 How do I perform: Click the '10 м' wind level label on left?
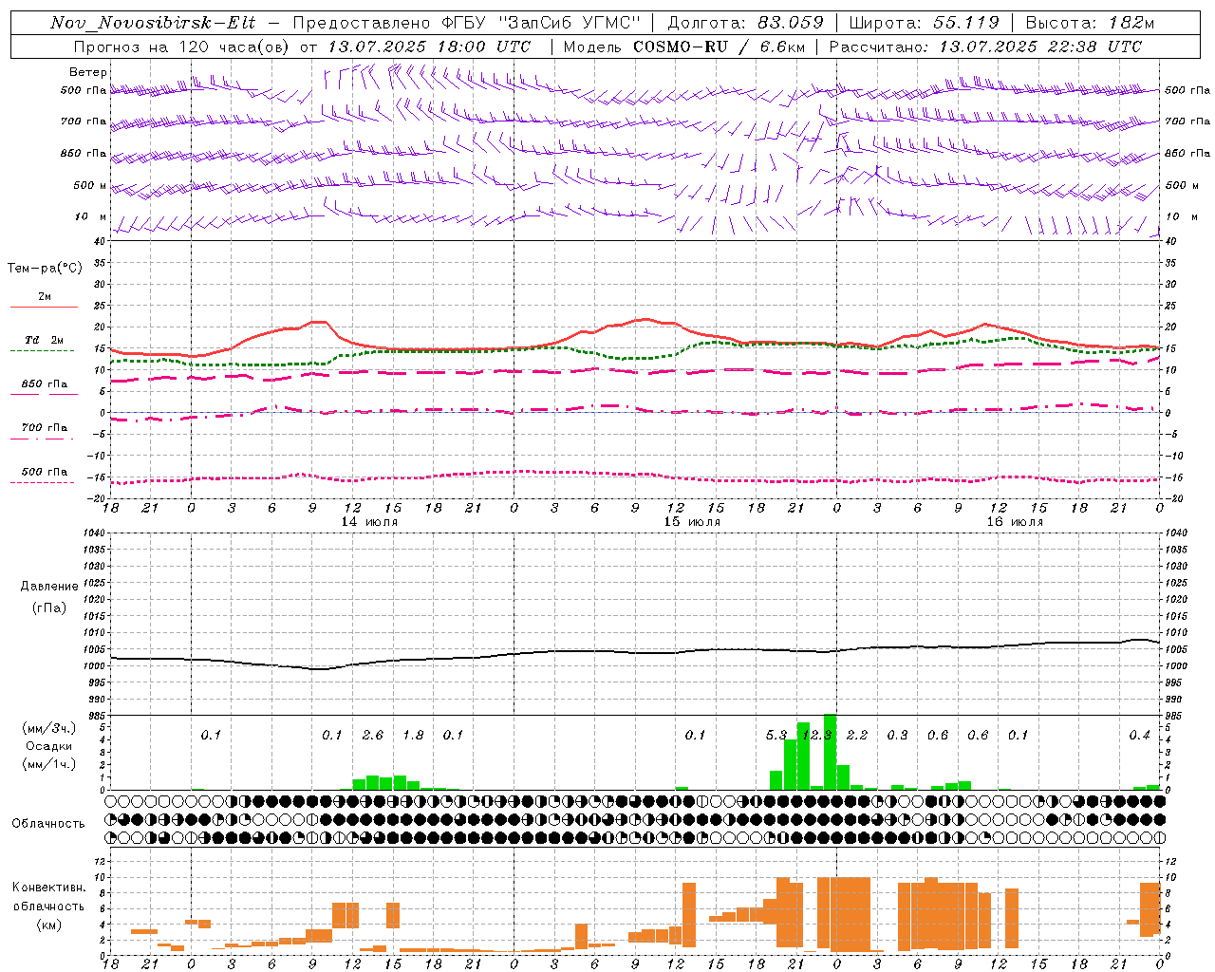(x=90, y=216)
